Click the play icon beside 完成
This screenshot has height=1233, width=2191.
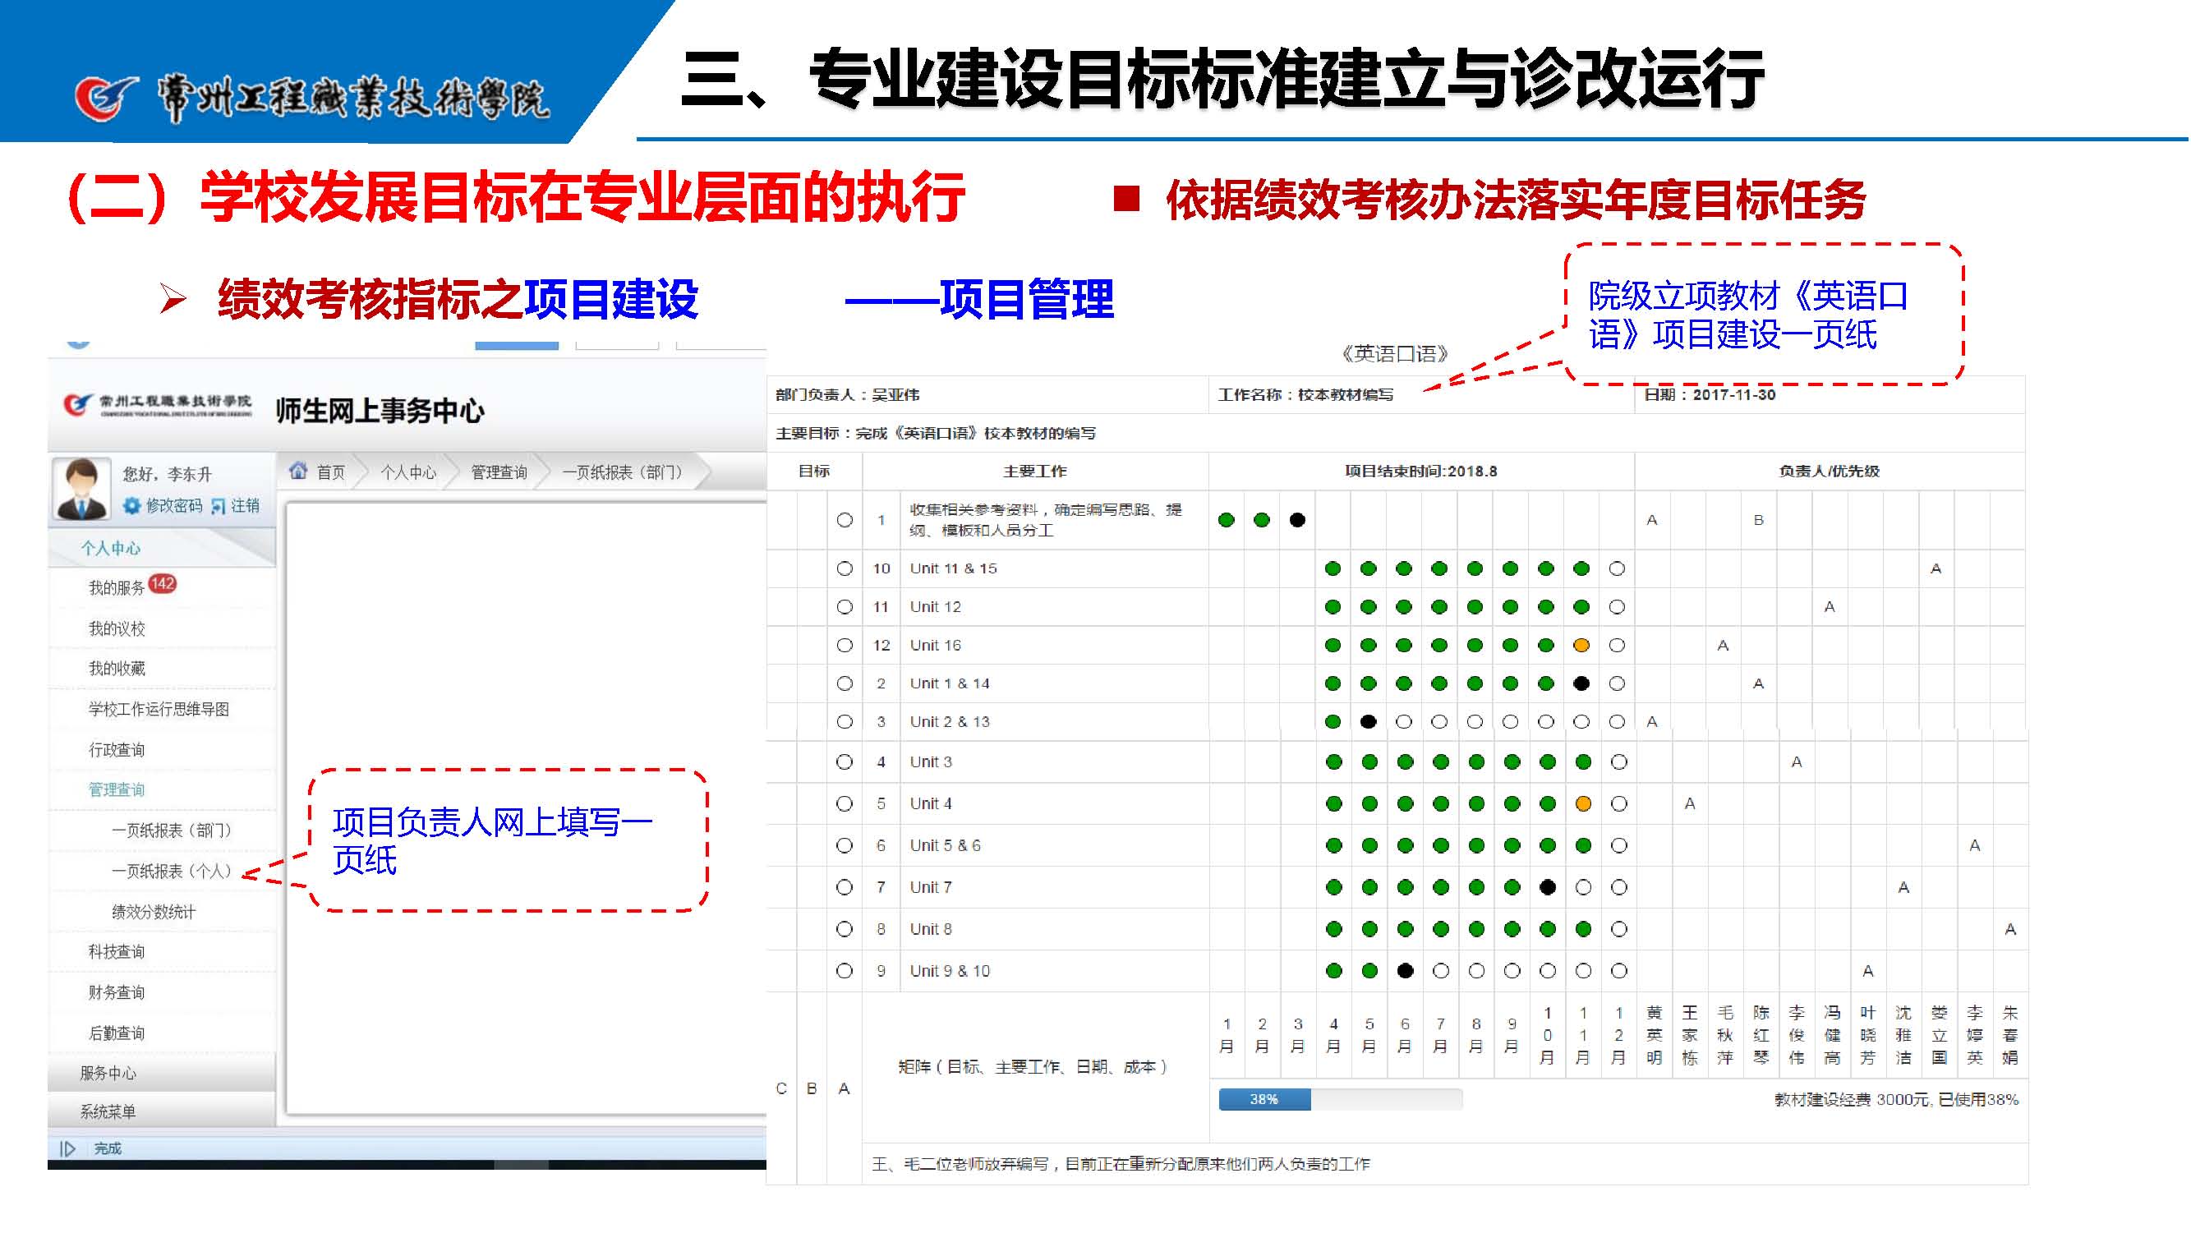(x=68, y=1150)
